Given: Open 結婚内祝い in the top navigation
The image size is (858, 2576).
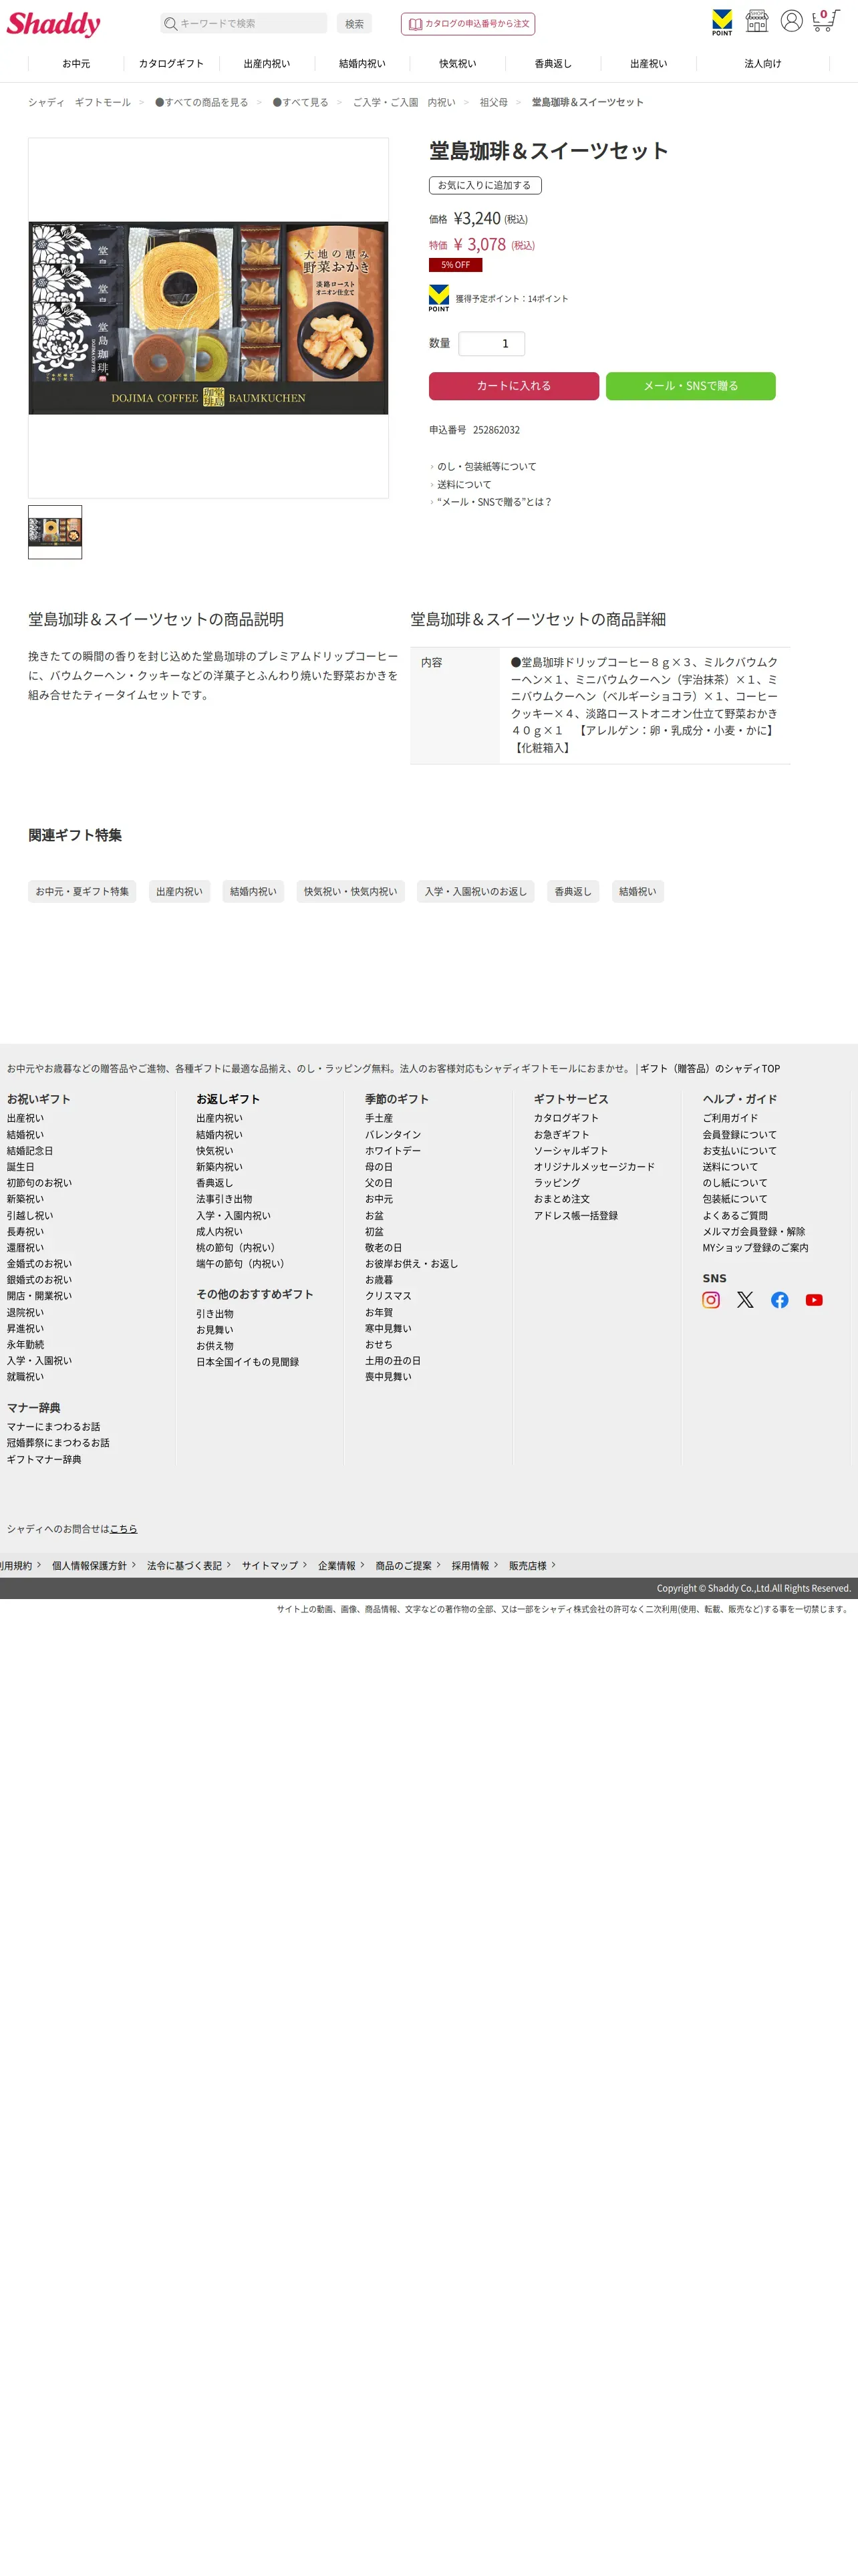Looking at the screenshot, I should click(x=362, y=64).
